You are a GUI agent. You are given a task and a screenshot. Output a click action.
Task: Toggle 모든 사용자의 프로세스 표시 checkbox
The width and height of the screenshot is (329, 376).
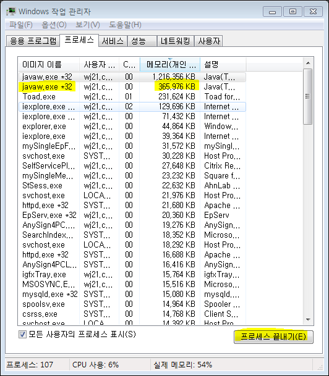pos(22,334)
